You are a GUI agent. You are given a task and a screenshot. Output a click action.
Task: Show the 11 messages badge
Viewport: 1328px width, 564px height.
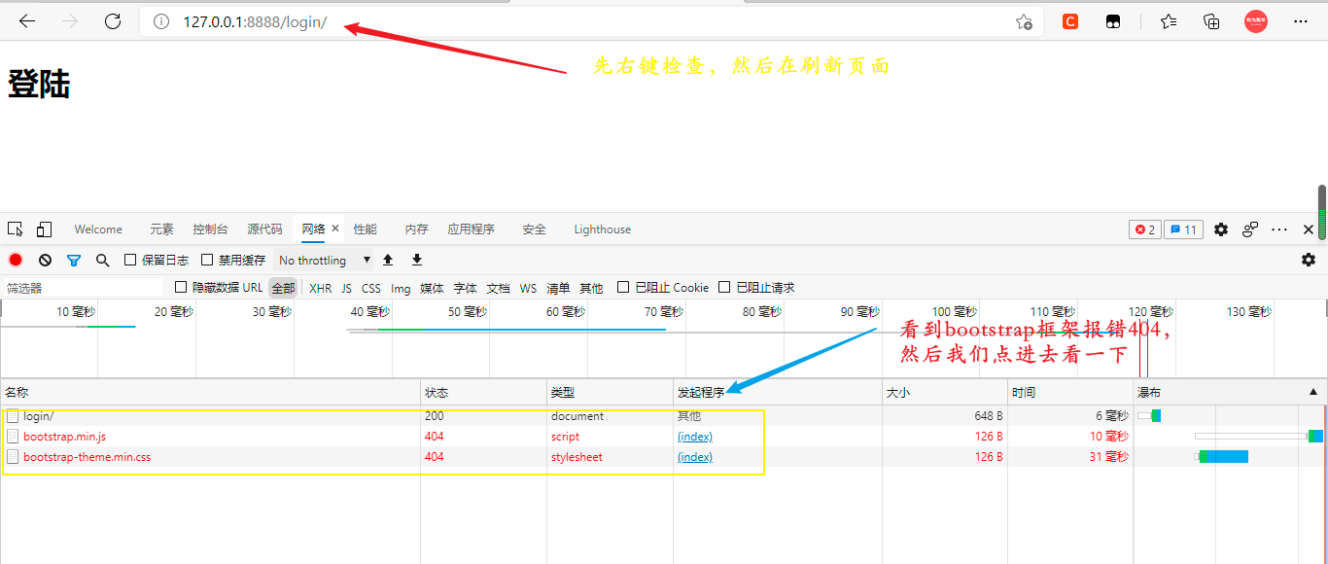[x=1183, y=229]
